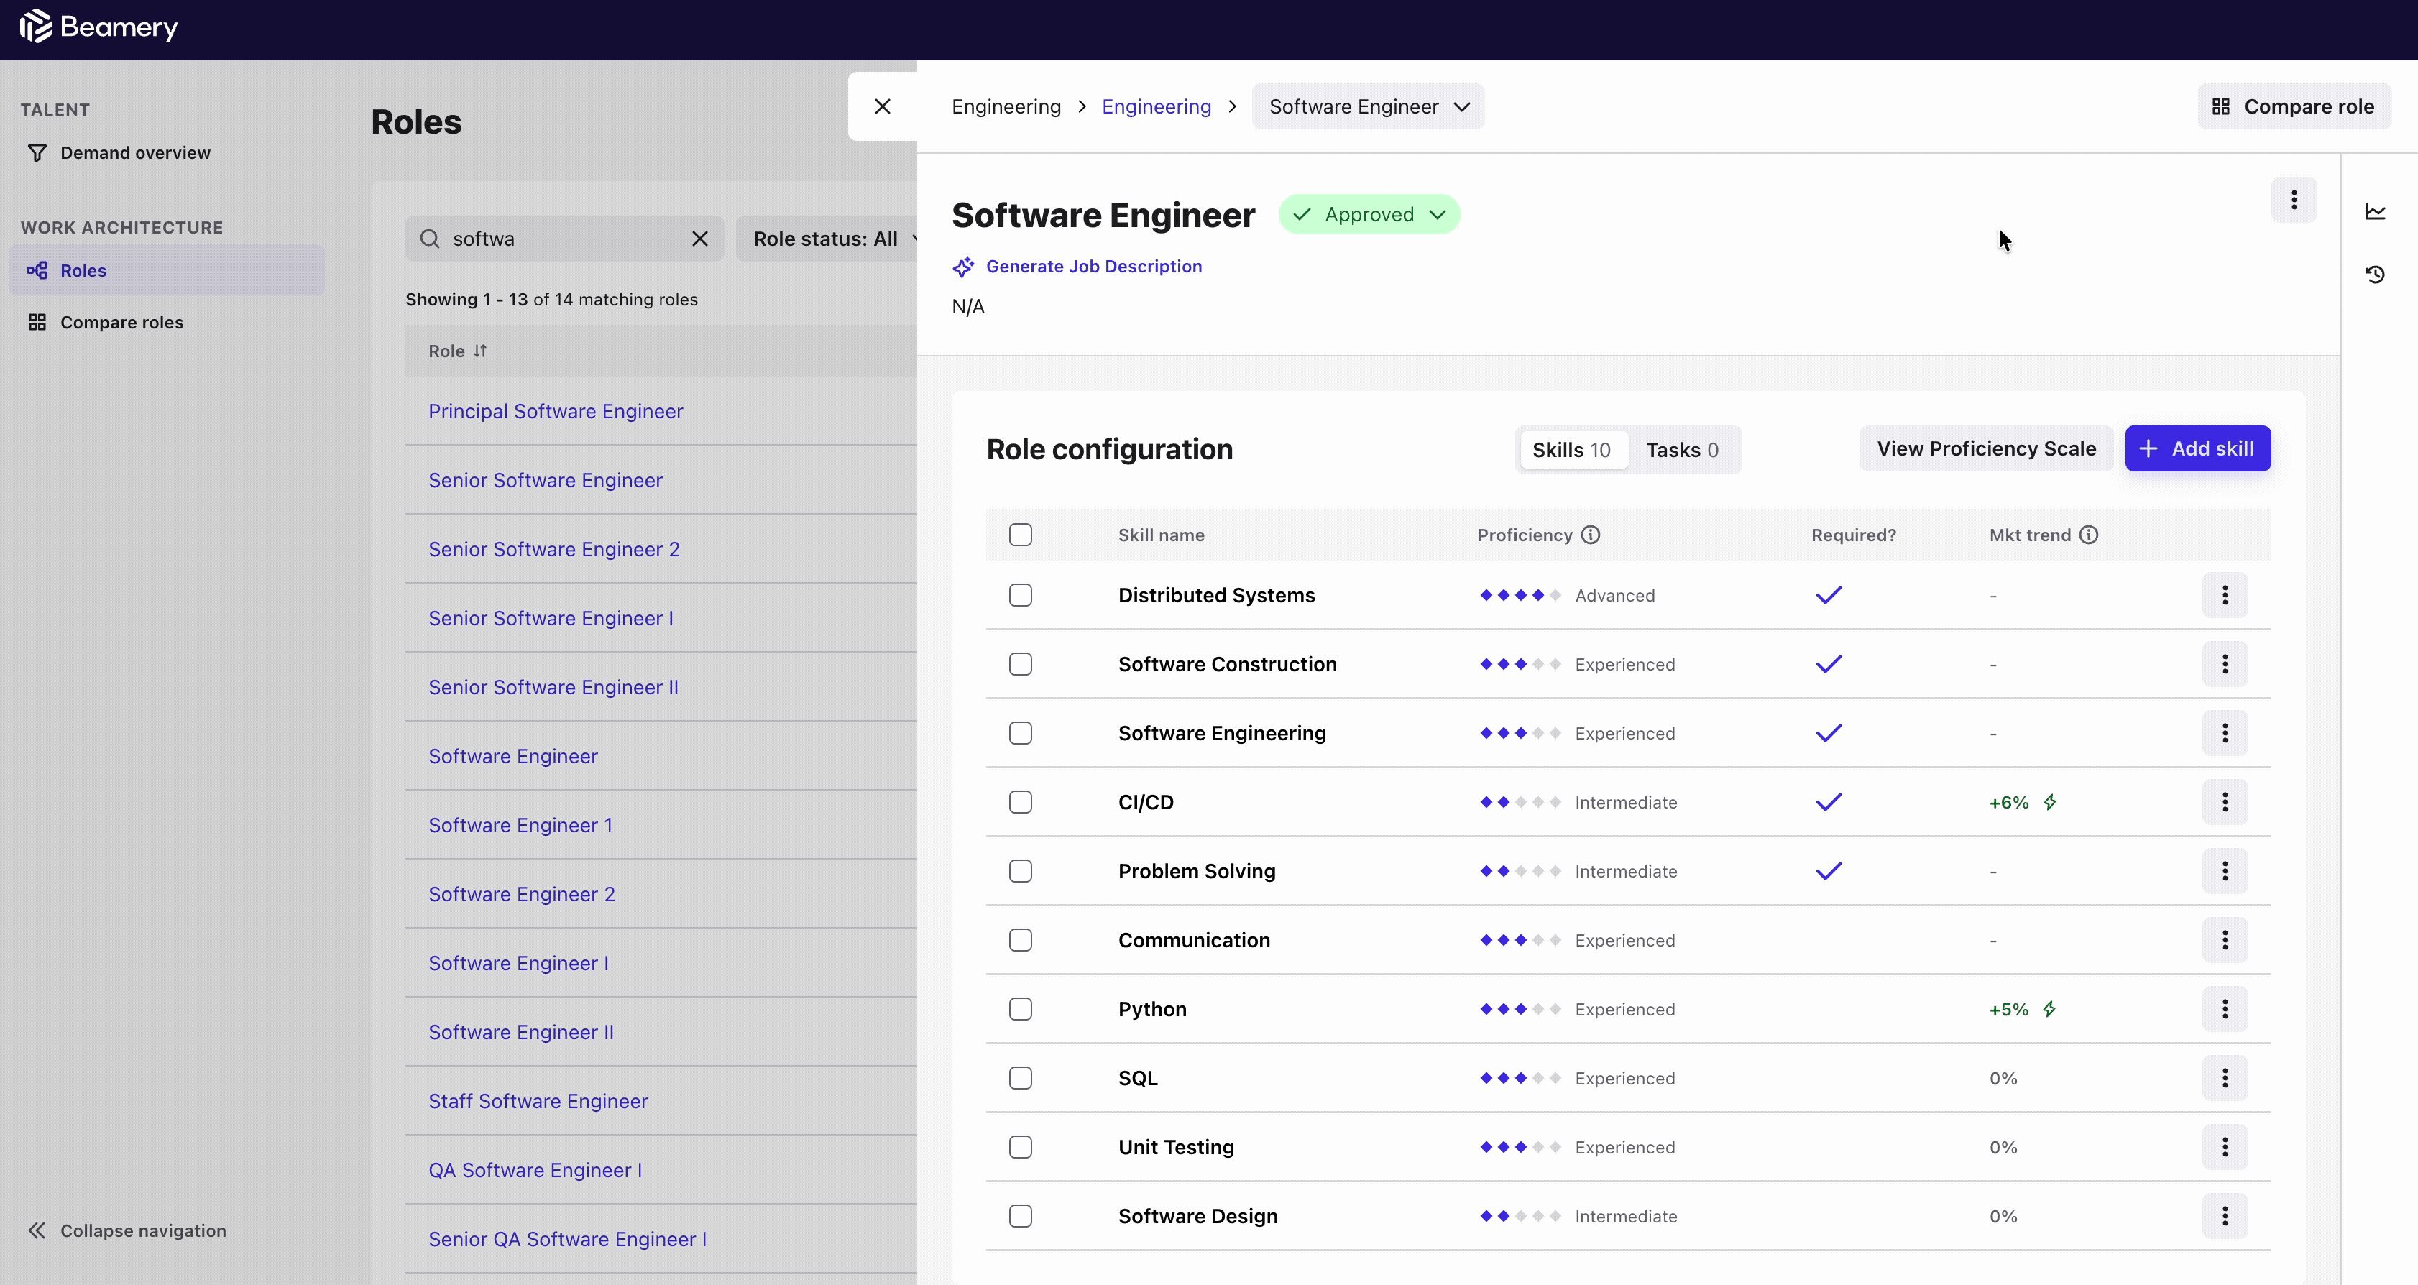Close the role detail panel
The height and width of the screenshot is (1285, 2418).
click(x=883, y=107)
